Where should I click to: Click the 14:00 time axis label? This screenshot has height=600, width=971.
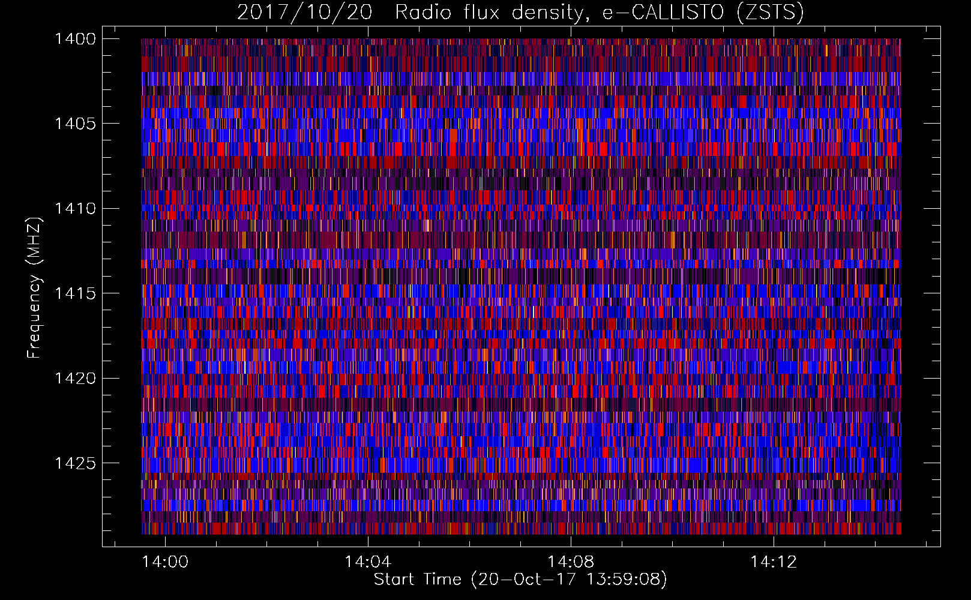tap(165, 562)
